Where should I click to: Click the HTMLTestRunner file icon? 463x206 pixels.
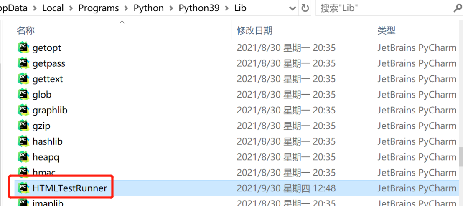point(24,188)
